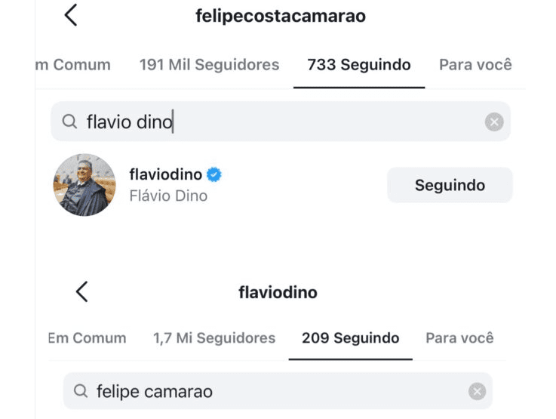Open 'Para você' tab under felipecostacamarao
The width and height of the screenshot is (556, 419).
point(475,65)
